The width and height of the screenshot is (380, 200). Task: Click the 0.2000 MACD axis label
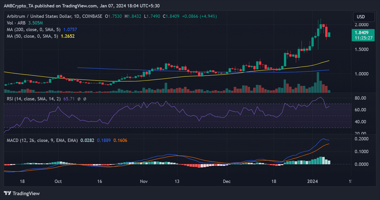(361, 139)
